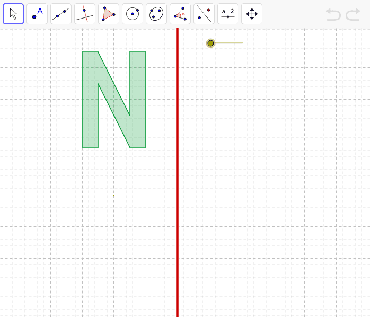Choose the Point tool
This screenshot has width=371, height=318.
(37, 14)
